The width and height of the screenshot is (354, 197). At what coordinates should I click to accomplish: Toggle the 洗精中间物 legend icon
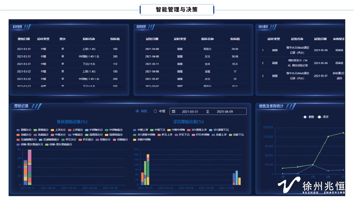[135, 140]
